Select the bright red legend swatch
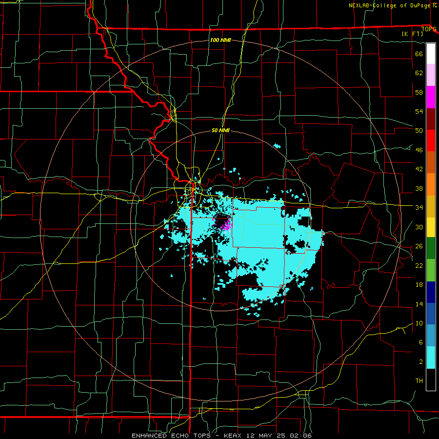 (431, 140)
